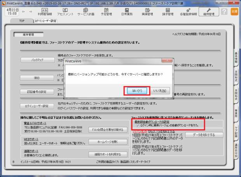Open サービス計画 in the toolbar
Image resolution: width=241 pixels, height=177 pixels.
(x=86, y=12)
